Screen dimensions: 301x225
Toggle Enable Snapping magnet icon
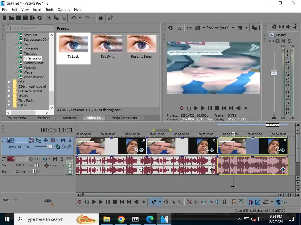(250, 202)
